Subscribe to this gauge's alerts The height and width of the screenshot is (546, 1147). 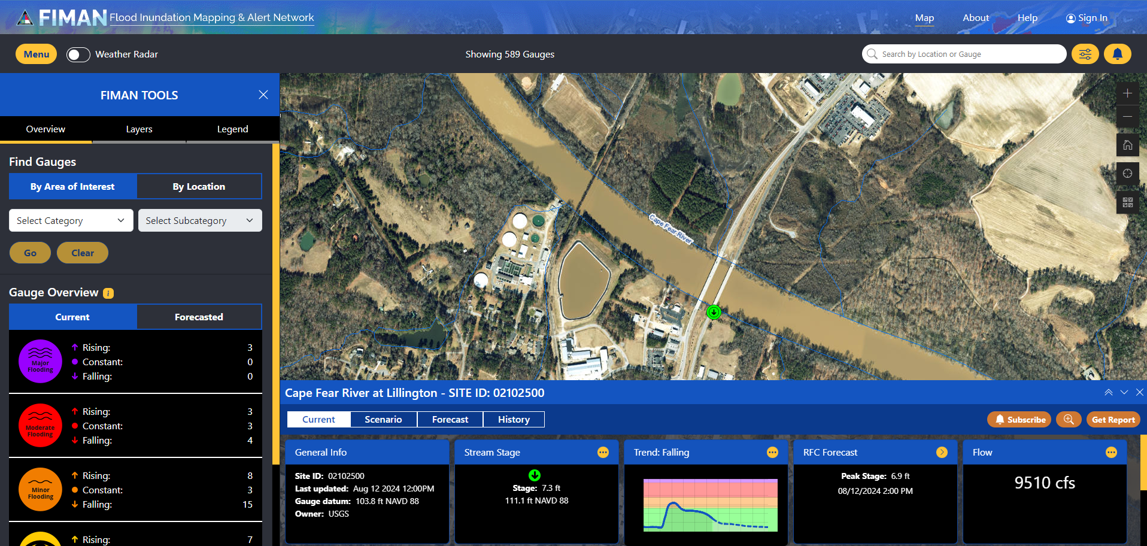(x=1019, y=420)
